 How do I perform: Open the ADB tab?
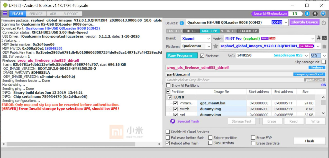coord(53,14)
